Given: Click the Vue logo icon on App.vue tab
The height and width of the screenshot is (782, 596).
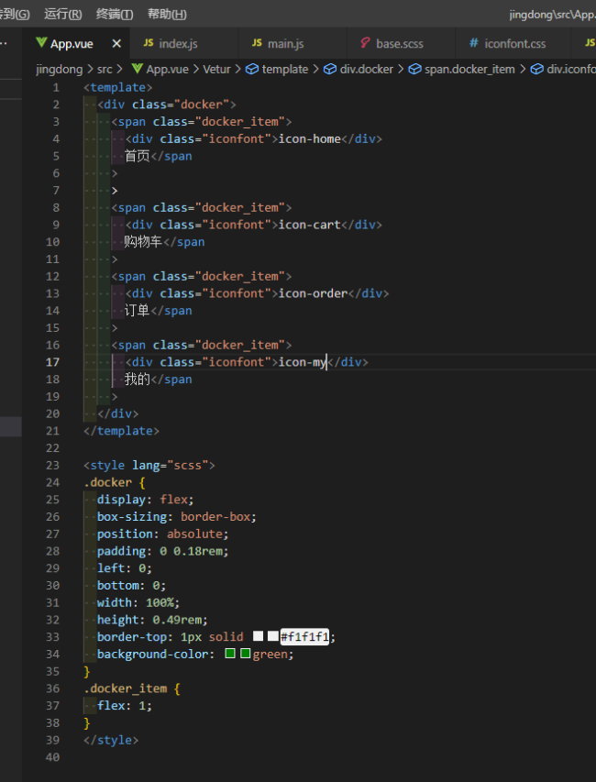Looking at the screenshot, I should (41, 43).
